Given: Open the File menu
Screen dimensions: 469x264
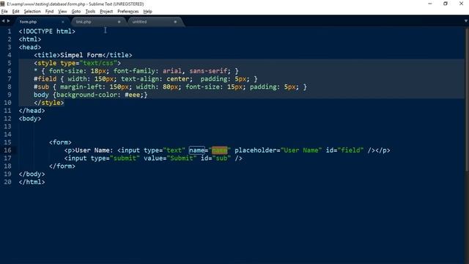Looking at the screenshot, I should 4,12.
